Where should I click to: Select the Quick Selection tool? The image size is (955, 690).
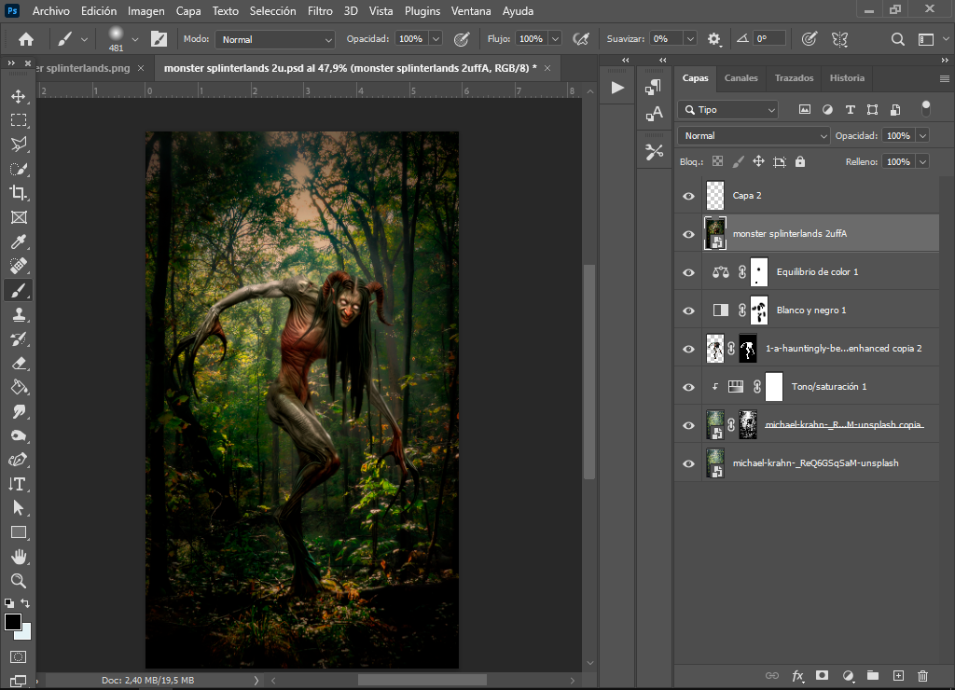19,169
